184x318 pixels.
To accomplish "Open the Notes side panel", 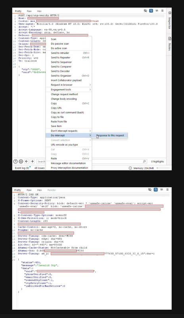I will tap(169, 44).
